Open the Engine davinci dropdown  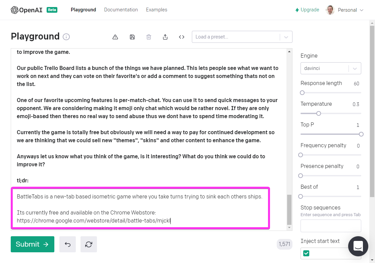pyautogui.click(x=355, y=68)
